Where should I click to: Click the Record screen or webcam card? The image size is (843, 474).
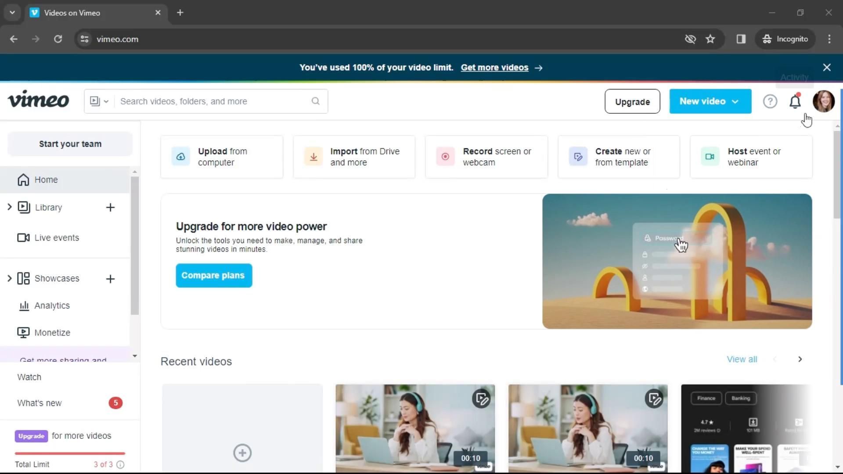point(486,157)
